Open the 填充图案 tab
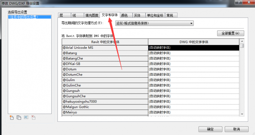This screenshot has width=255, height=135. 92,15
